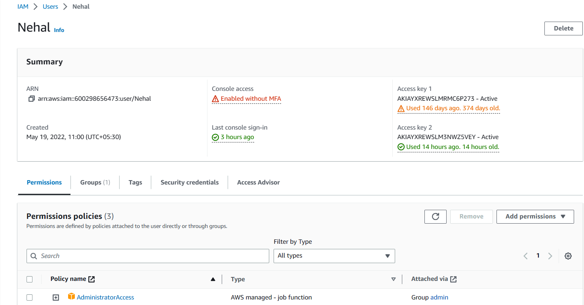Toggle the select-all policies header checkbox
584x305 pixels.
(30, 279)
